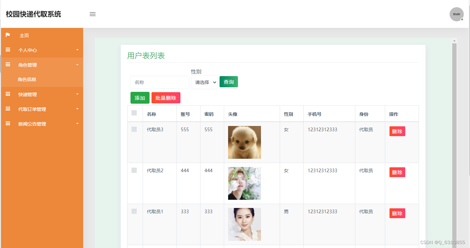
Task: Open the user avatar in top right
Action: point(457,14)
